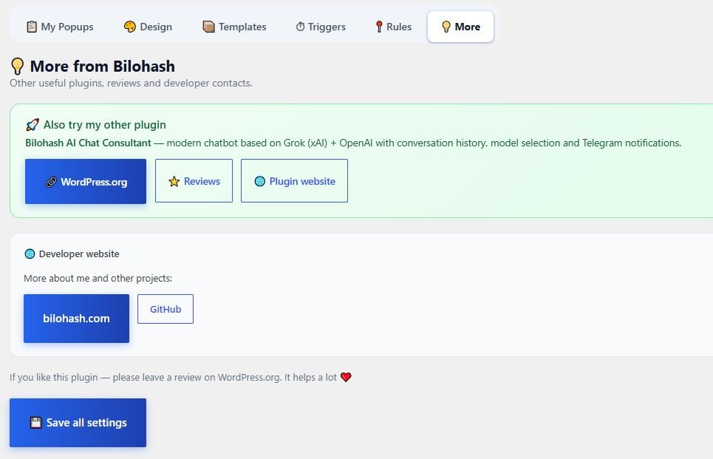Screen dimensions: 713x459
Task: Open the WordPress.org plugin page button
Action: coord(86,182)
